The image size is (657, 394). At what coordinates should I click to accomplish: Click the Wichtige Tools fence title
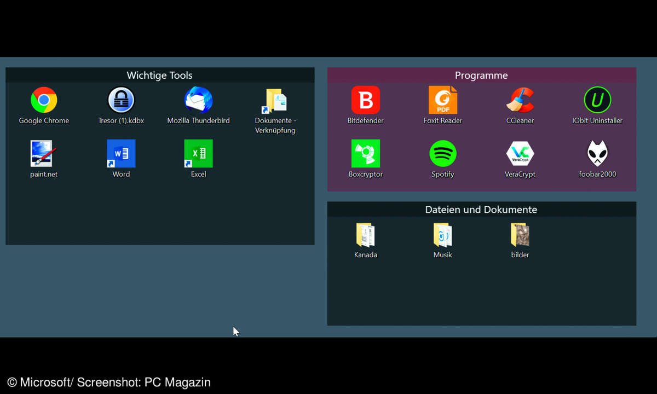(160, 75)
